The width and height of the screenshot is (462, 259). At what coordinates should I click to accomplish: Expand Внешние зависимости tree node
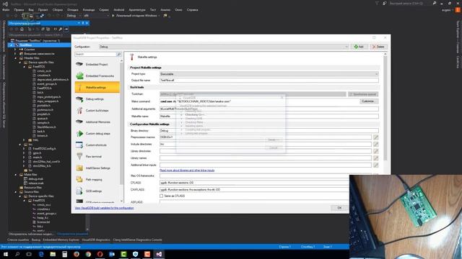tap(15, 54)
